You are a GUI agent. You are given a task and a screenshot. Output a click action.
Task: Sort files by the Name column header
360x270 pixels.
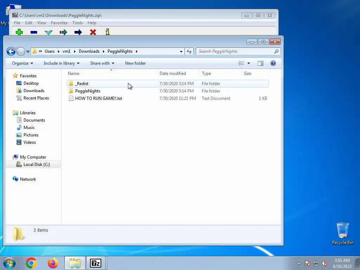[x=111, y=73]
